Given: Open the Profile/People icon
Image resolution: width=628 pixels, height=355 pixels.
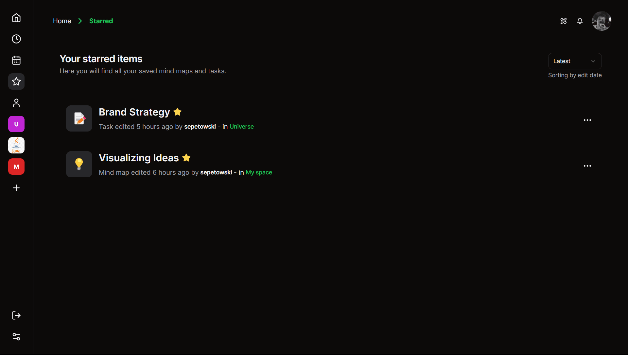Looking at the screenshot, I should (16, 103).
